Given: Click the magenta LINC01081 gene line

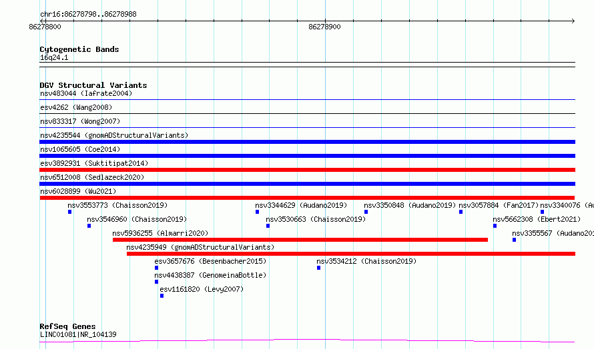Looking at the screenshot, I should pyautogui.click(x=307, y=341).
